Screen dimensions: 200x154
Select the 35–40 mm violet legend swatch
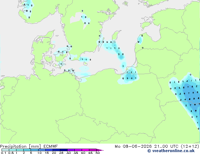[x=78, y=150]
